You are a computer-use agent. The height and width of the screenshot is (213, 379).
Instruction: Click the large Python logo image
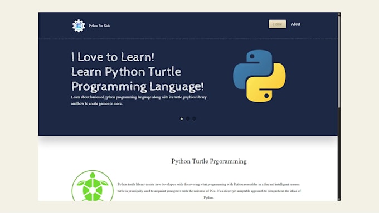(x=259, y=76)
